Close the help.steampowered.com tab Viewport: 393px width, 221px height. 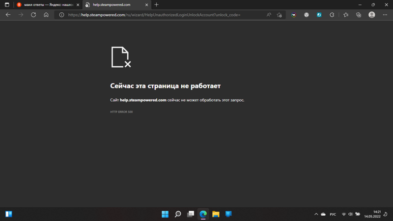point(146,5)
